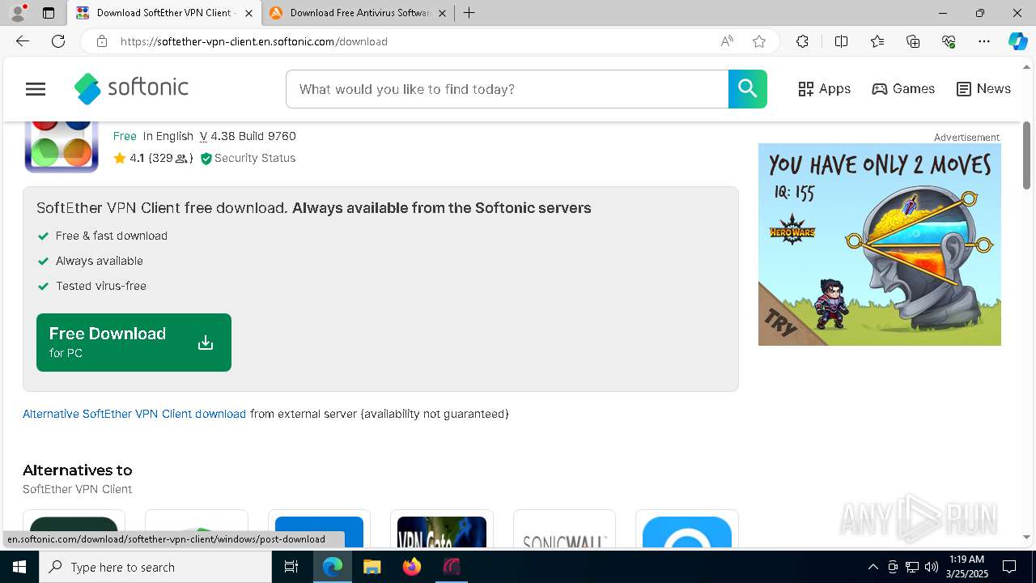Viewport: 1036px width, 583px height.
Task: Open the Windows Start menu
Action: [19, 567]
